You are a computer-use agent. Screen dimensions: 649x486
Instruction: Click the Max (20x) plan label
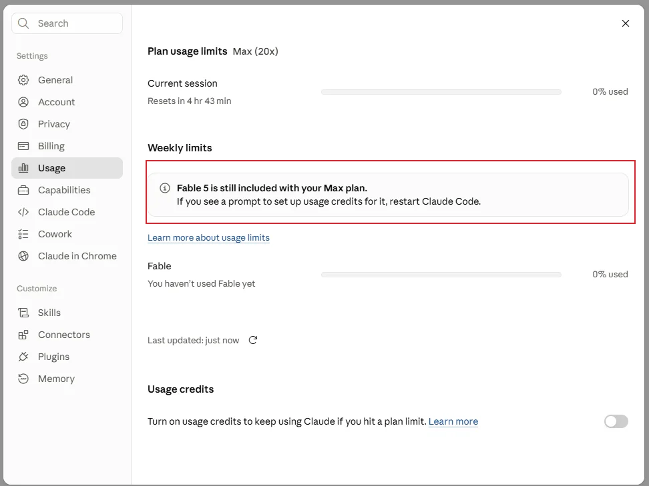(x=255, y=51)
